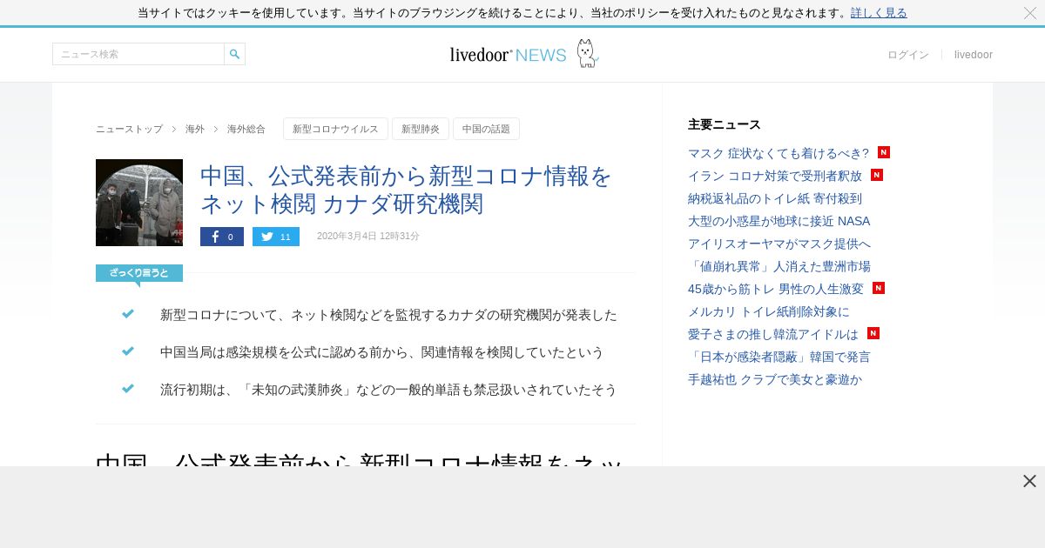Close the cookie notice banner
This screenshot has width=1045, height=548.
click(1029, 13)
